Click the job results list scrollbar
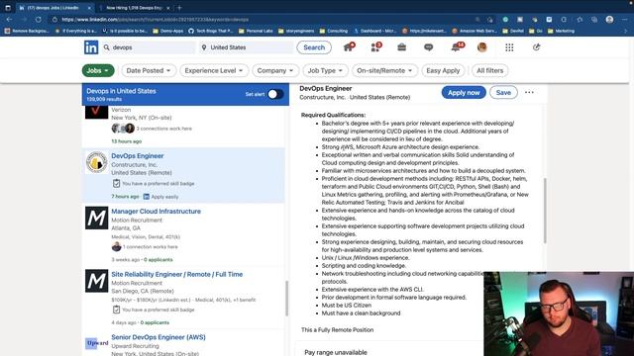The image size is (634, 356). click(x=286, y=299)
